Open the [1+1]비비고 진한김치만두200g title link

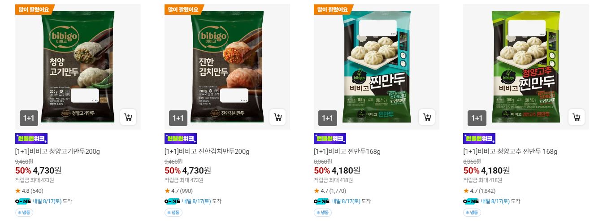(207, 152)
